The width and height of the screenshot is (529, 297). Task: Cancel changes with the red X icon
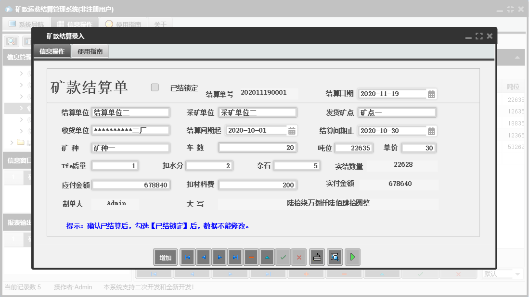tap(298, 257)
